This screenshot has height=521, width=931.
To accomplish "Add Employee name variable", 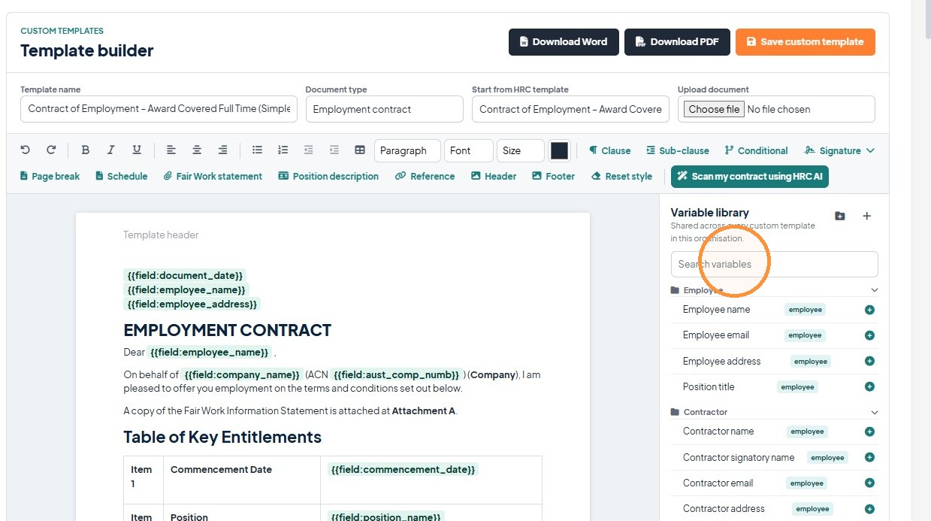I will (x=869, y=310).
